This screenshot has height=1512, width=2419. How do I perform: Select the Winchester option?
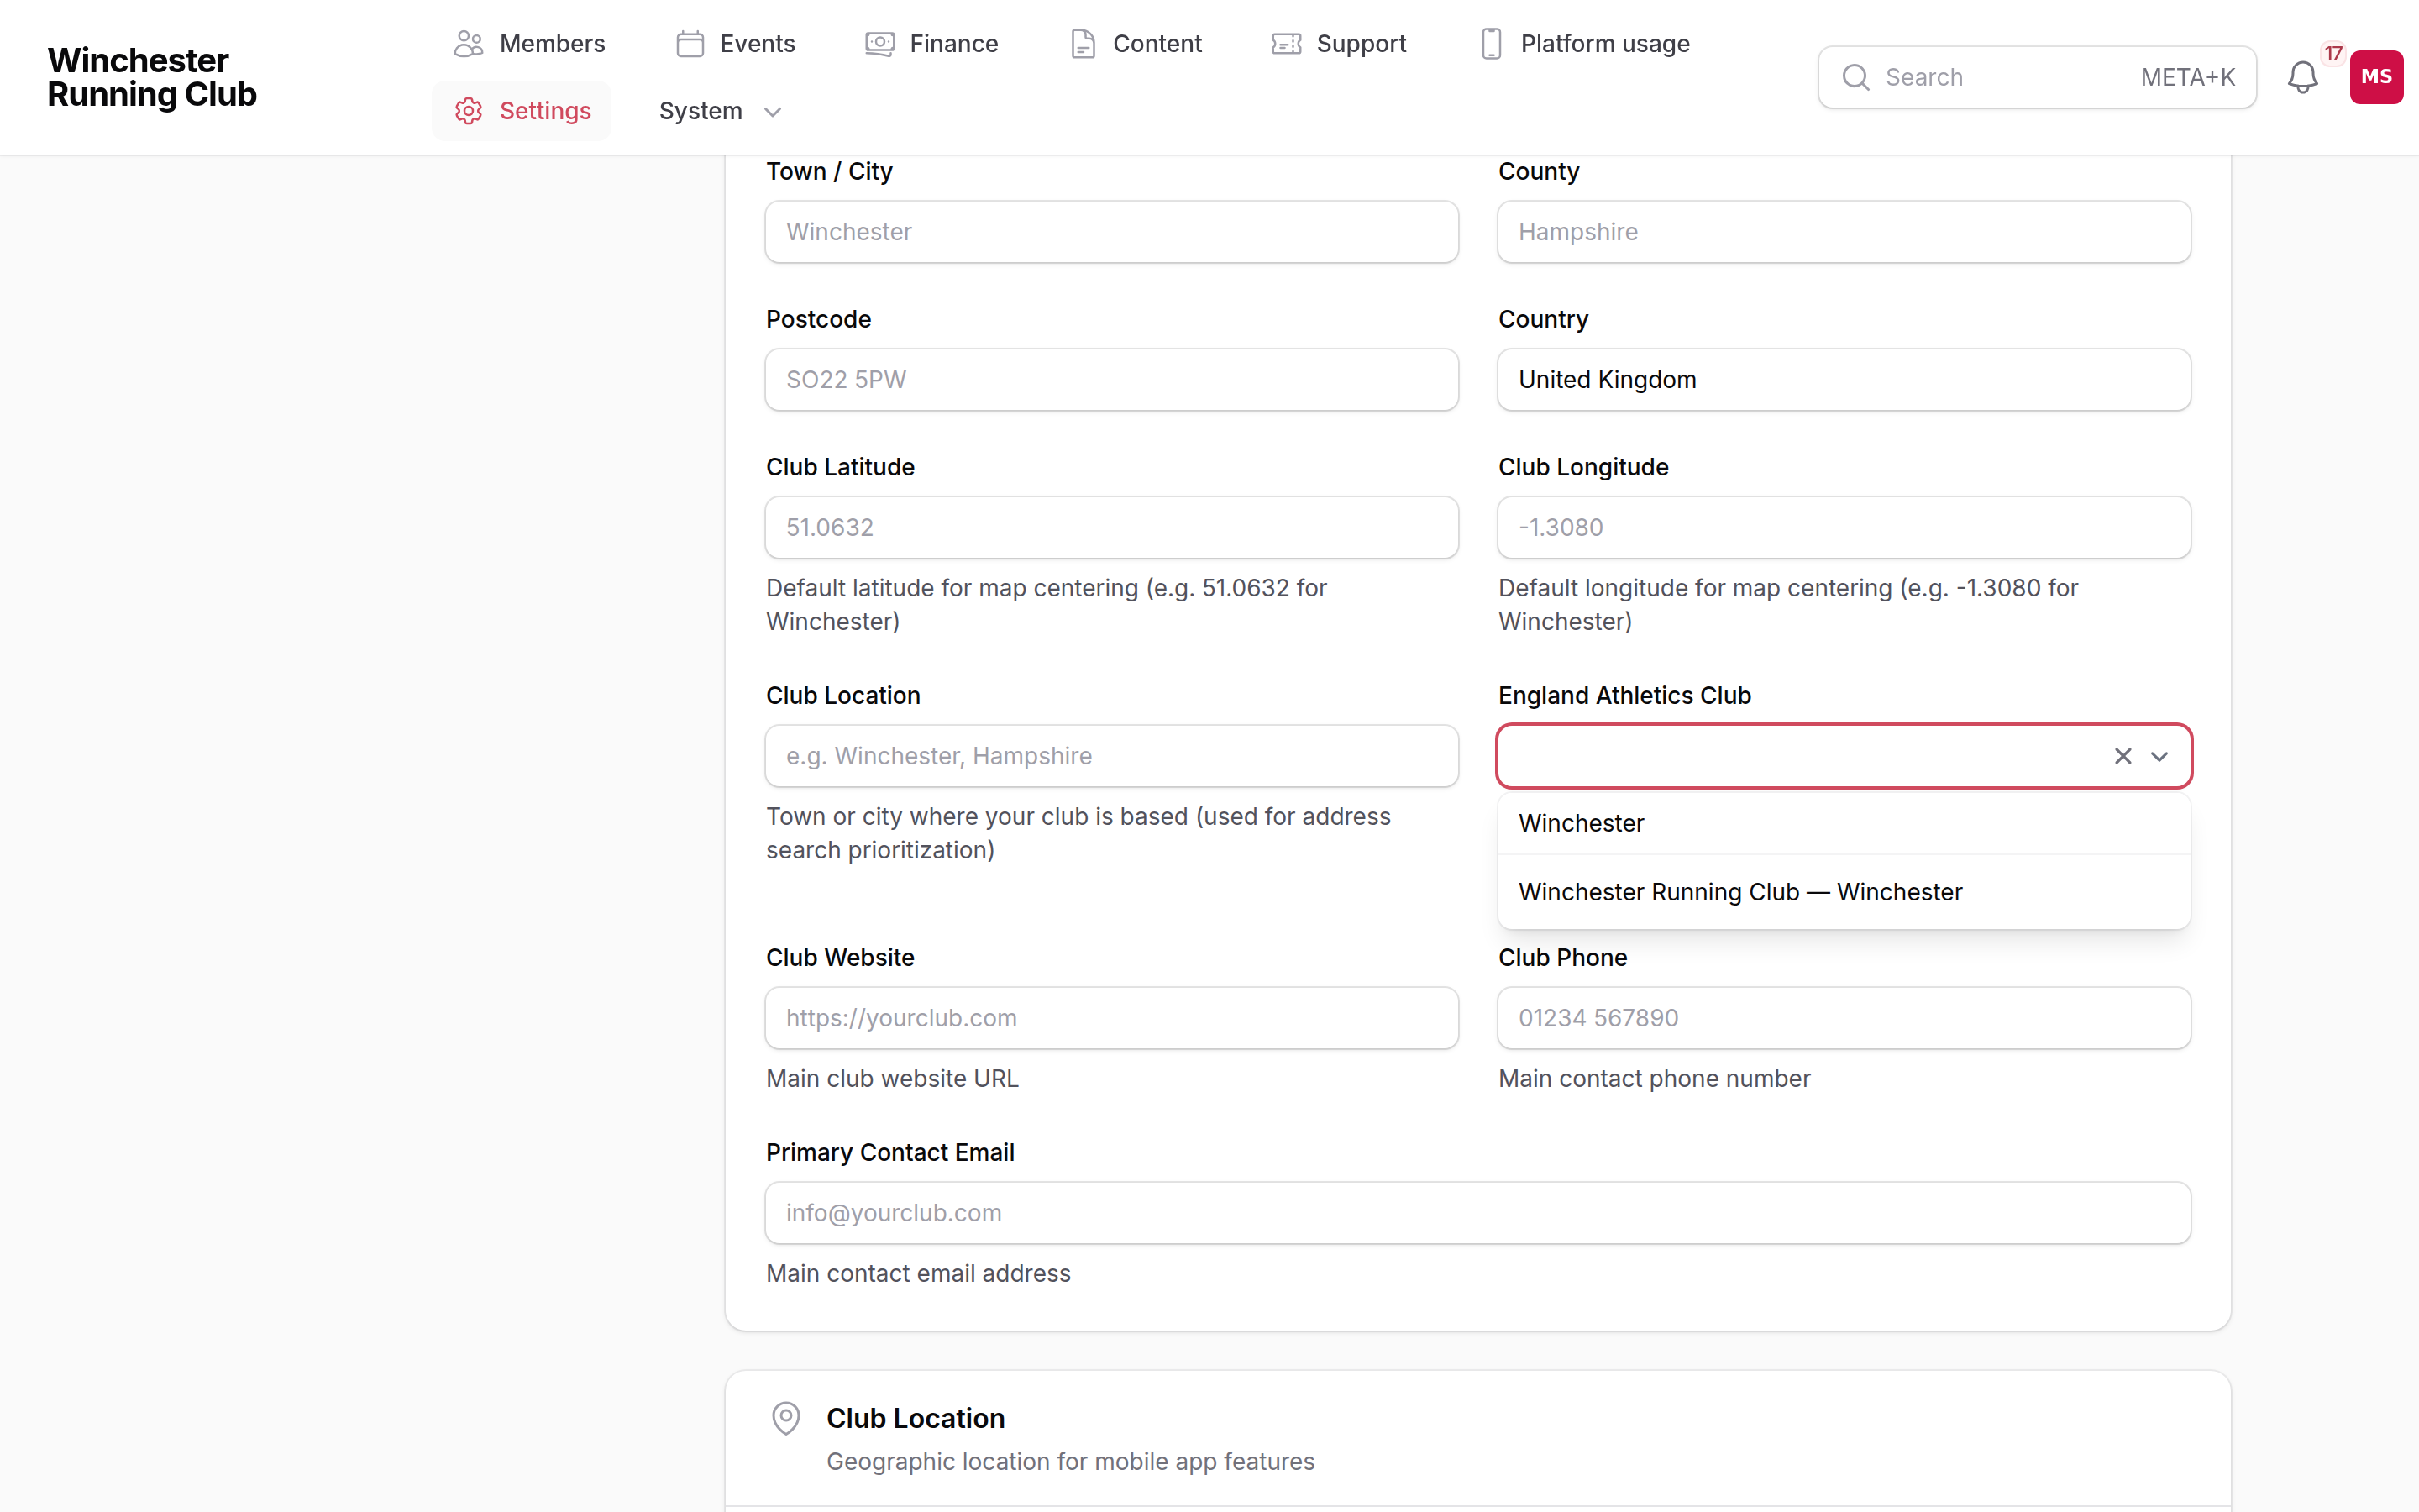[x=1844, y=823]
